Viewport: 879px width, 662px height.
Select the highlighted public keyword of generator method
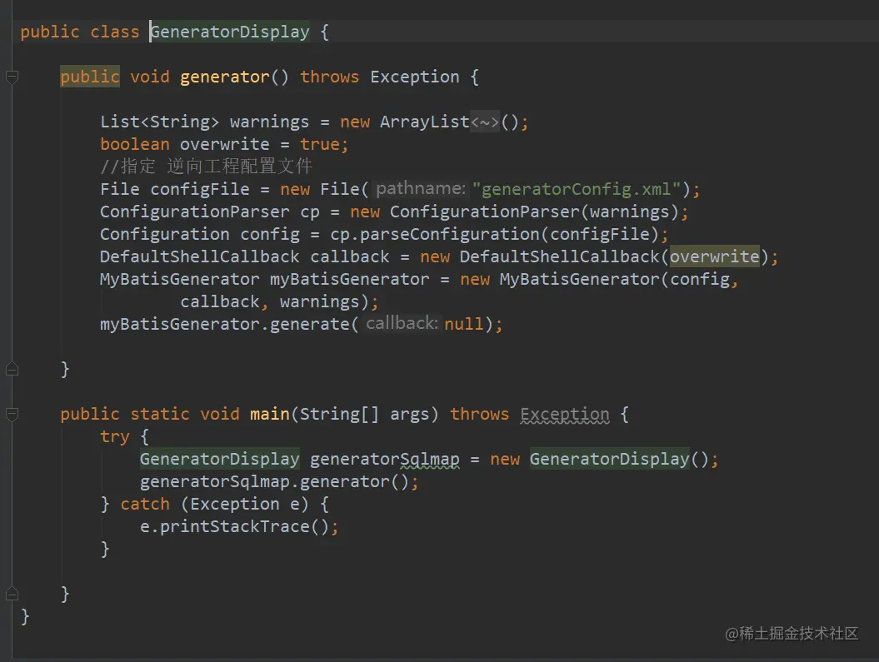[x=90, y=77]
